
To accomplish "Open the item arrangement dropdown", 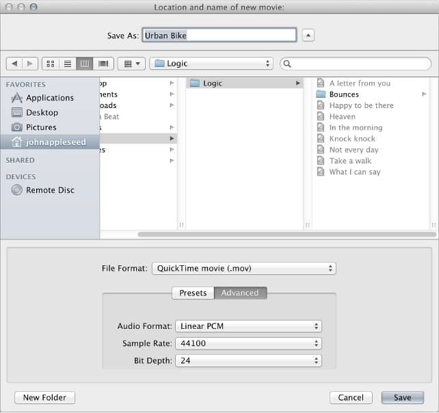I will point(131,64).
